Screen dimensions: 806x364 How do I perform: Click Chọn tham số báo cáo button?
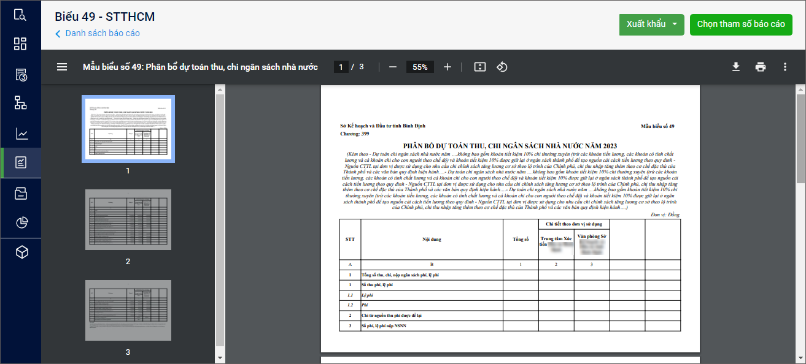[740, 25]
